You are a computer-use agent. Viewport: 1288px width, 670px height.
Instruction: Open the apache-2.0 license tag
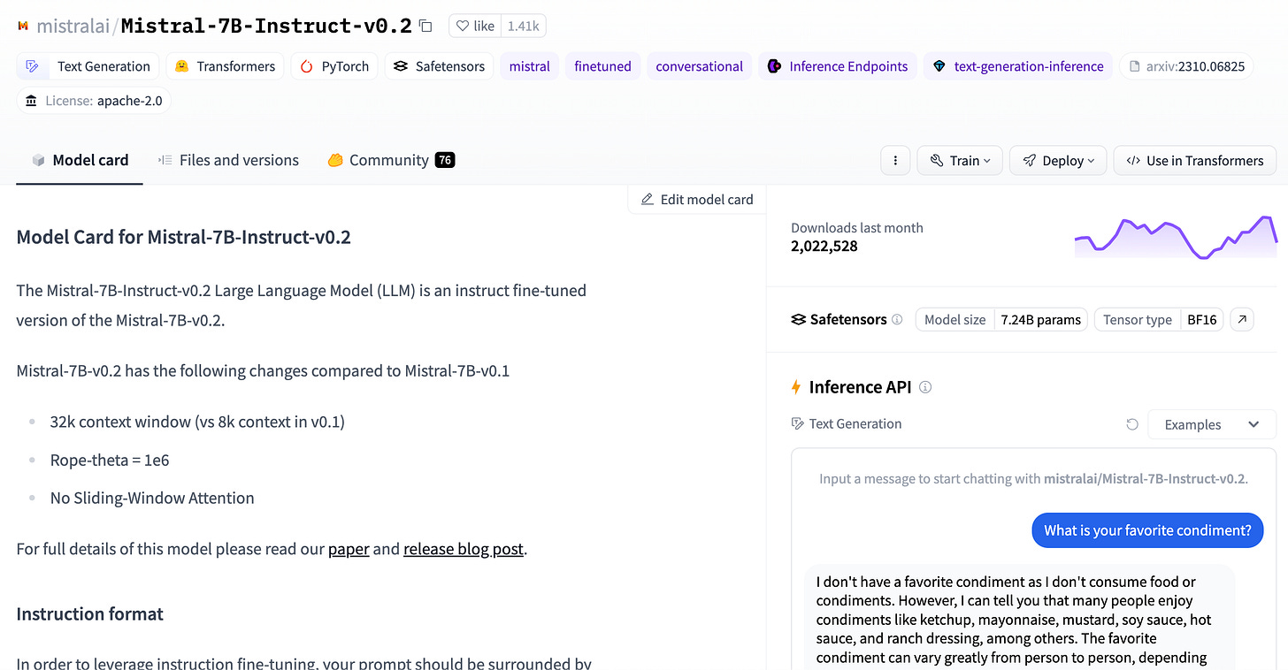click(x=94, y=101)
